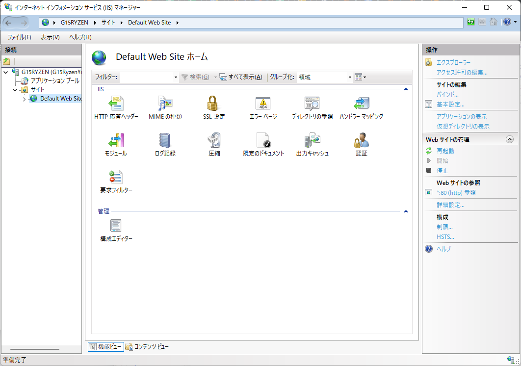The image size is (521, 366).
Task: Click アクセス許可の編集... link
Action: coord(462,73)
